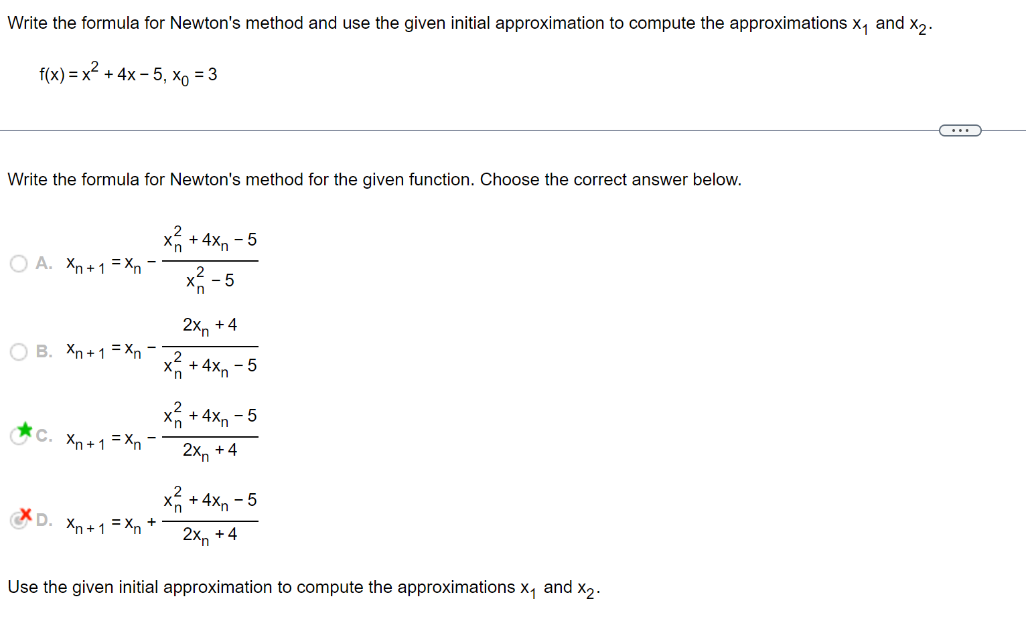This screenshot has width=1026, height=621.
Task: Click the fraction bar in option A's formula
Action: 209,260
